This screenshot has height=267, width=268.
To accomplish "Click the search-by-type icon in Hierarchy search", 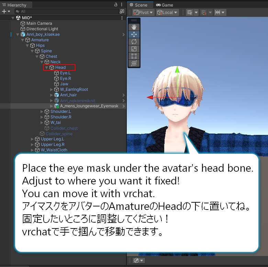I will pyautogui.click(x=122, y=11).
